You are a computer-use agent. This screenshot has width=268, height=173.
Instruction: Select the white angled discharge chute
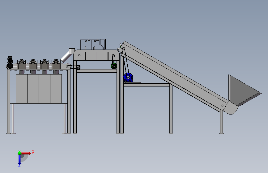67,56
